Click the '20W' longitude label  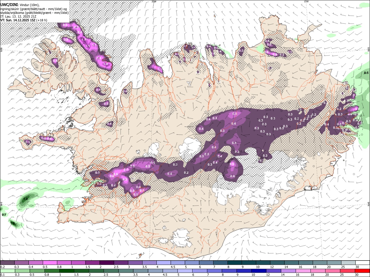click(x=154, y=1)
